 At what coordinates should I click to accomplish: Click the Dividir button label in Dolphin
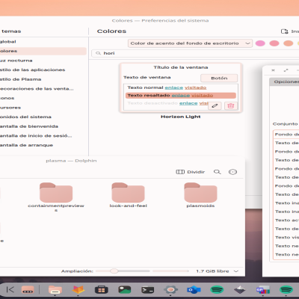pos(196,172)
